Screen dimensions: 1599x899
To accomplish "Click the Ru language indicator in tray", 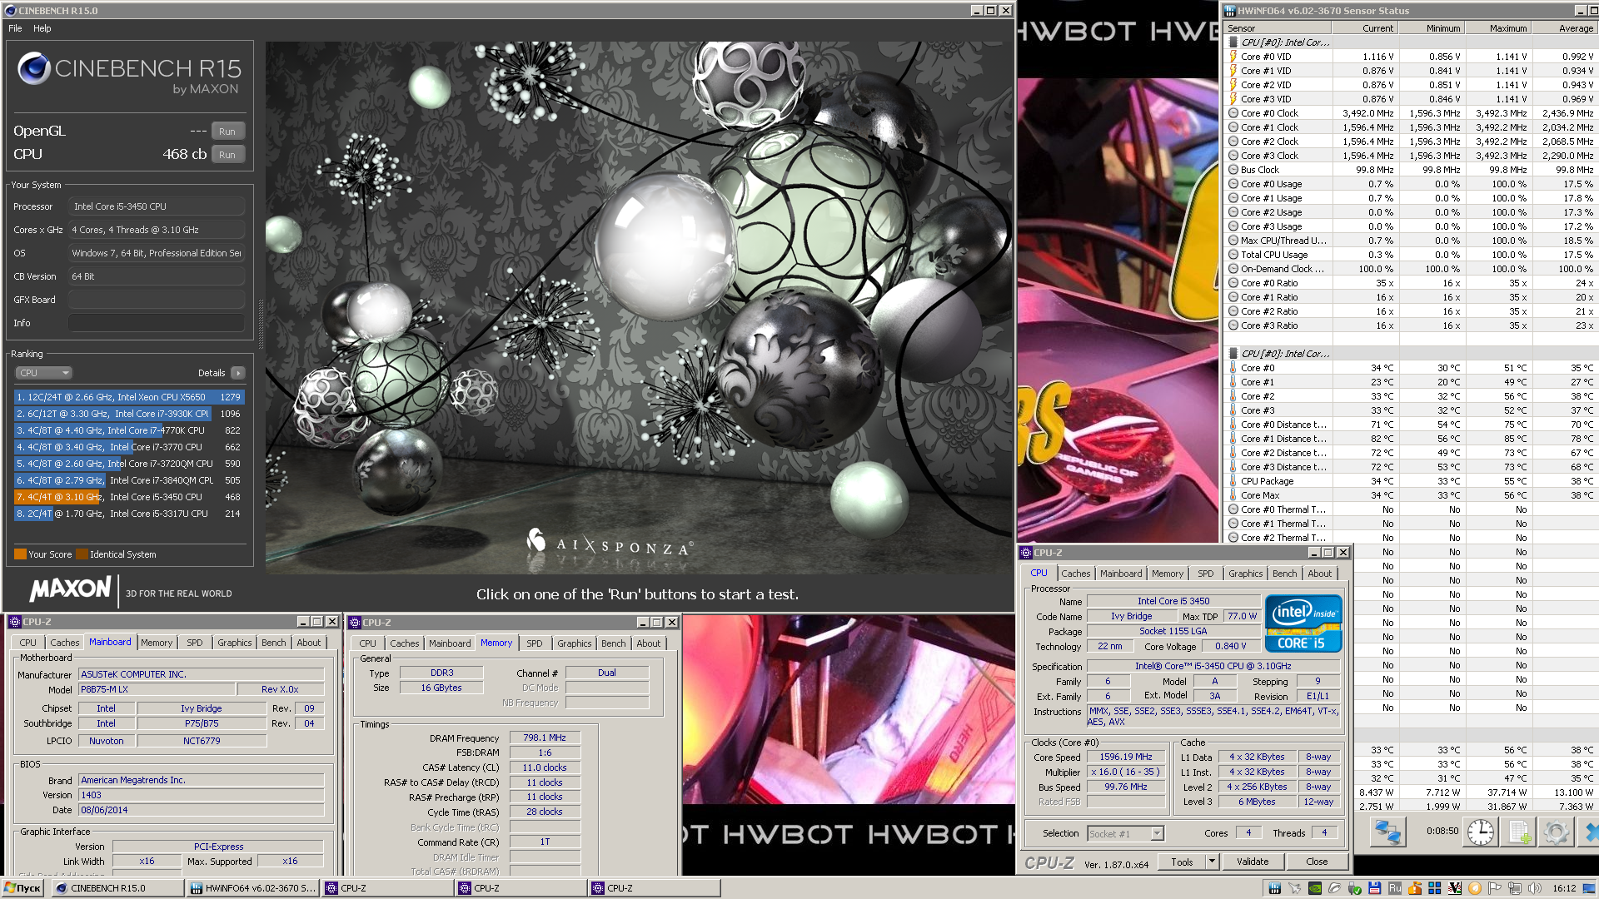I will (1395, 888).
